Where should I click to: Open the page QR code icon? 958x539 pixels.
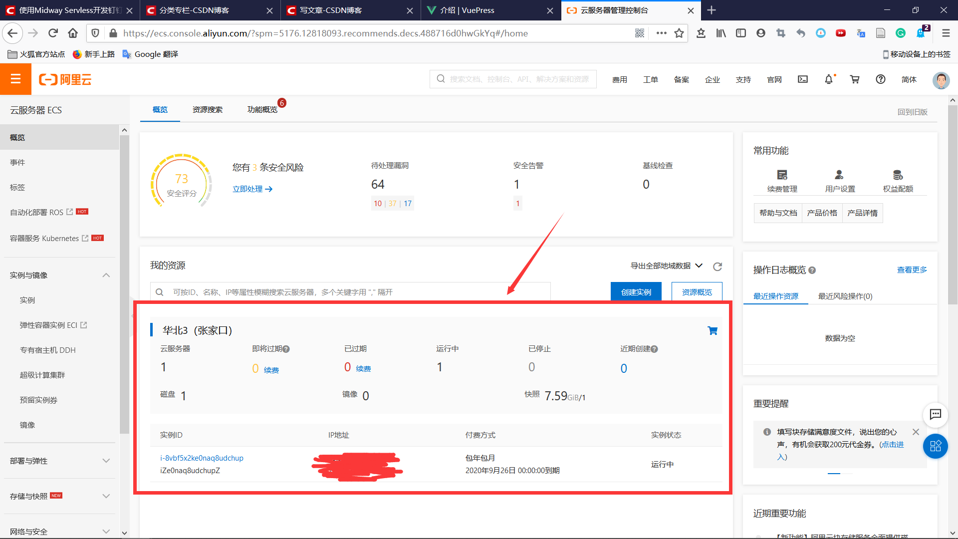click(640, 33)
